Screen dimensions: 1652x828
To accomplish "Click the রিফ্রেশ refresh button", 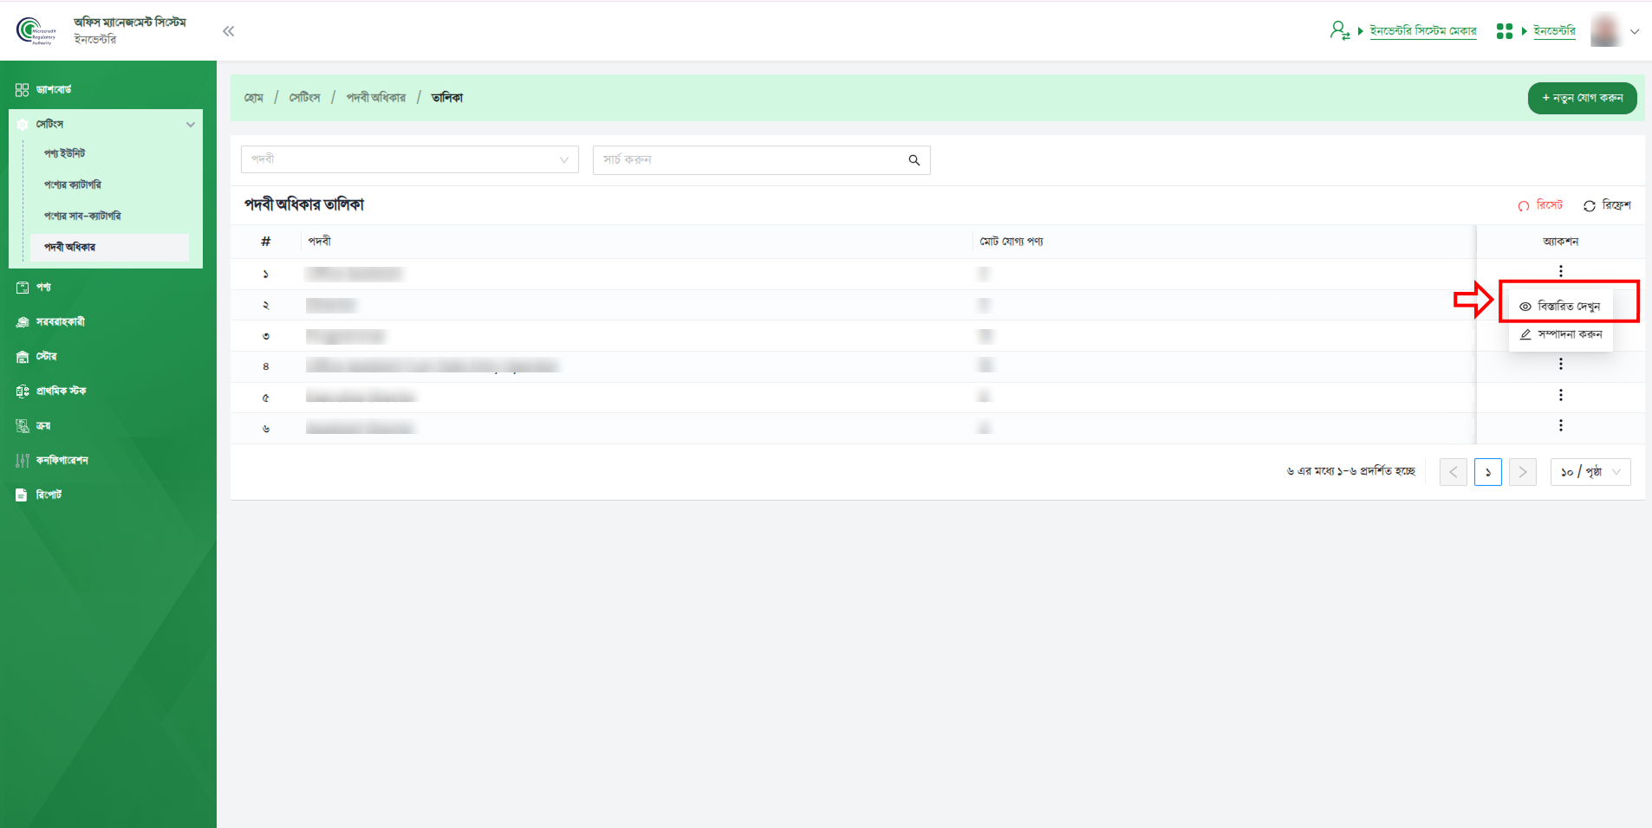I will (x=1607, y=205).
